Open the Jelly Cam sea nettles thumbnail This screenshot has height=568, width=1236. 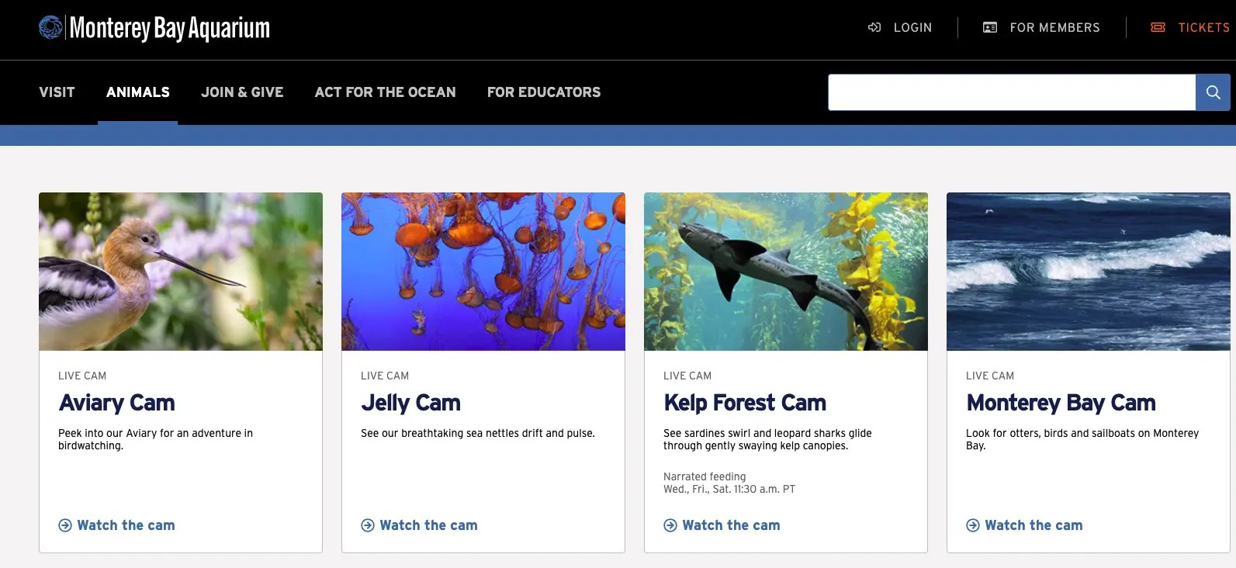pyautogui.click(x=483, y=272)
